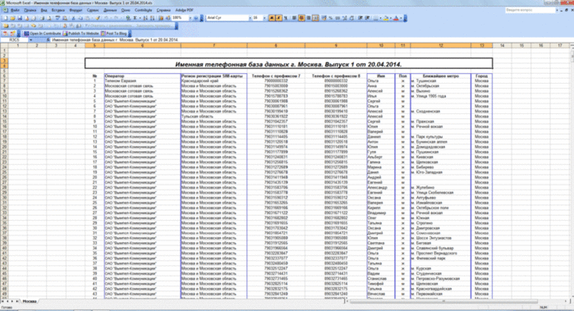This screenshot has height=311, width=574.
Task: Open the Font Color dropdown arrow
Action: pyautogui.click(x=401, y=18)
